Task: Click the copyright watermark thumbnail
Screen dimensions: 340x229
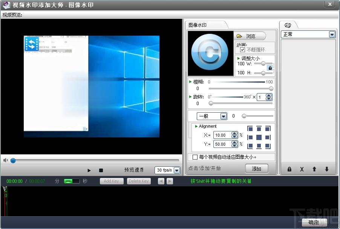Action: pos(211,53)
